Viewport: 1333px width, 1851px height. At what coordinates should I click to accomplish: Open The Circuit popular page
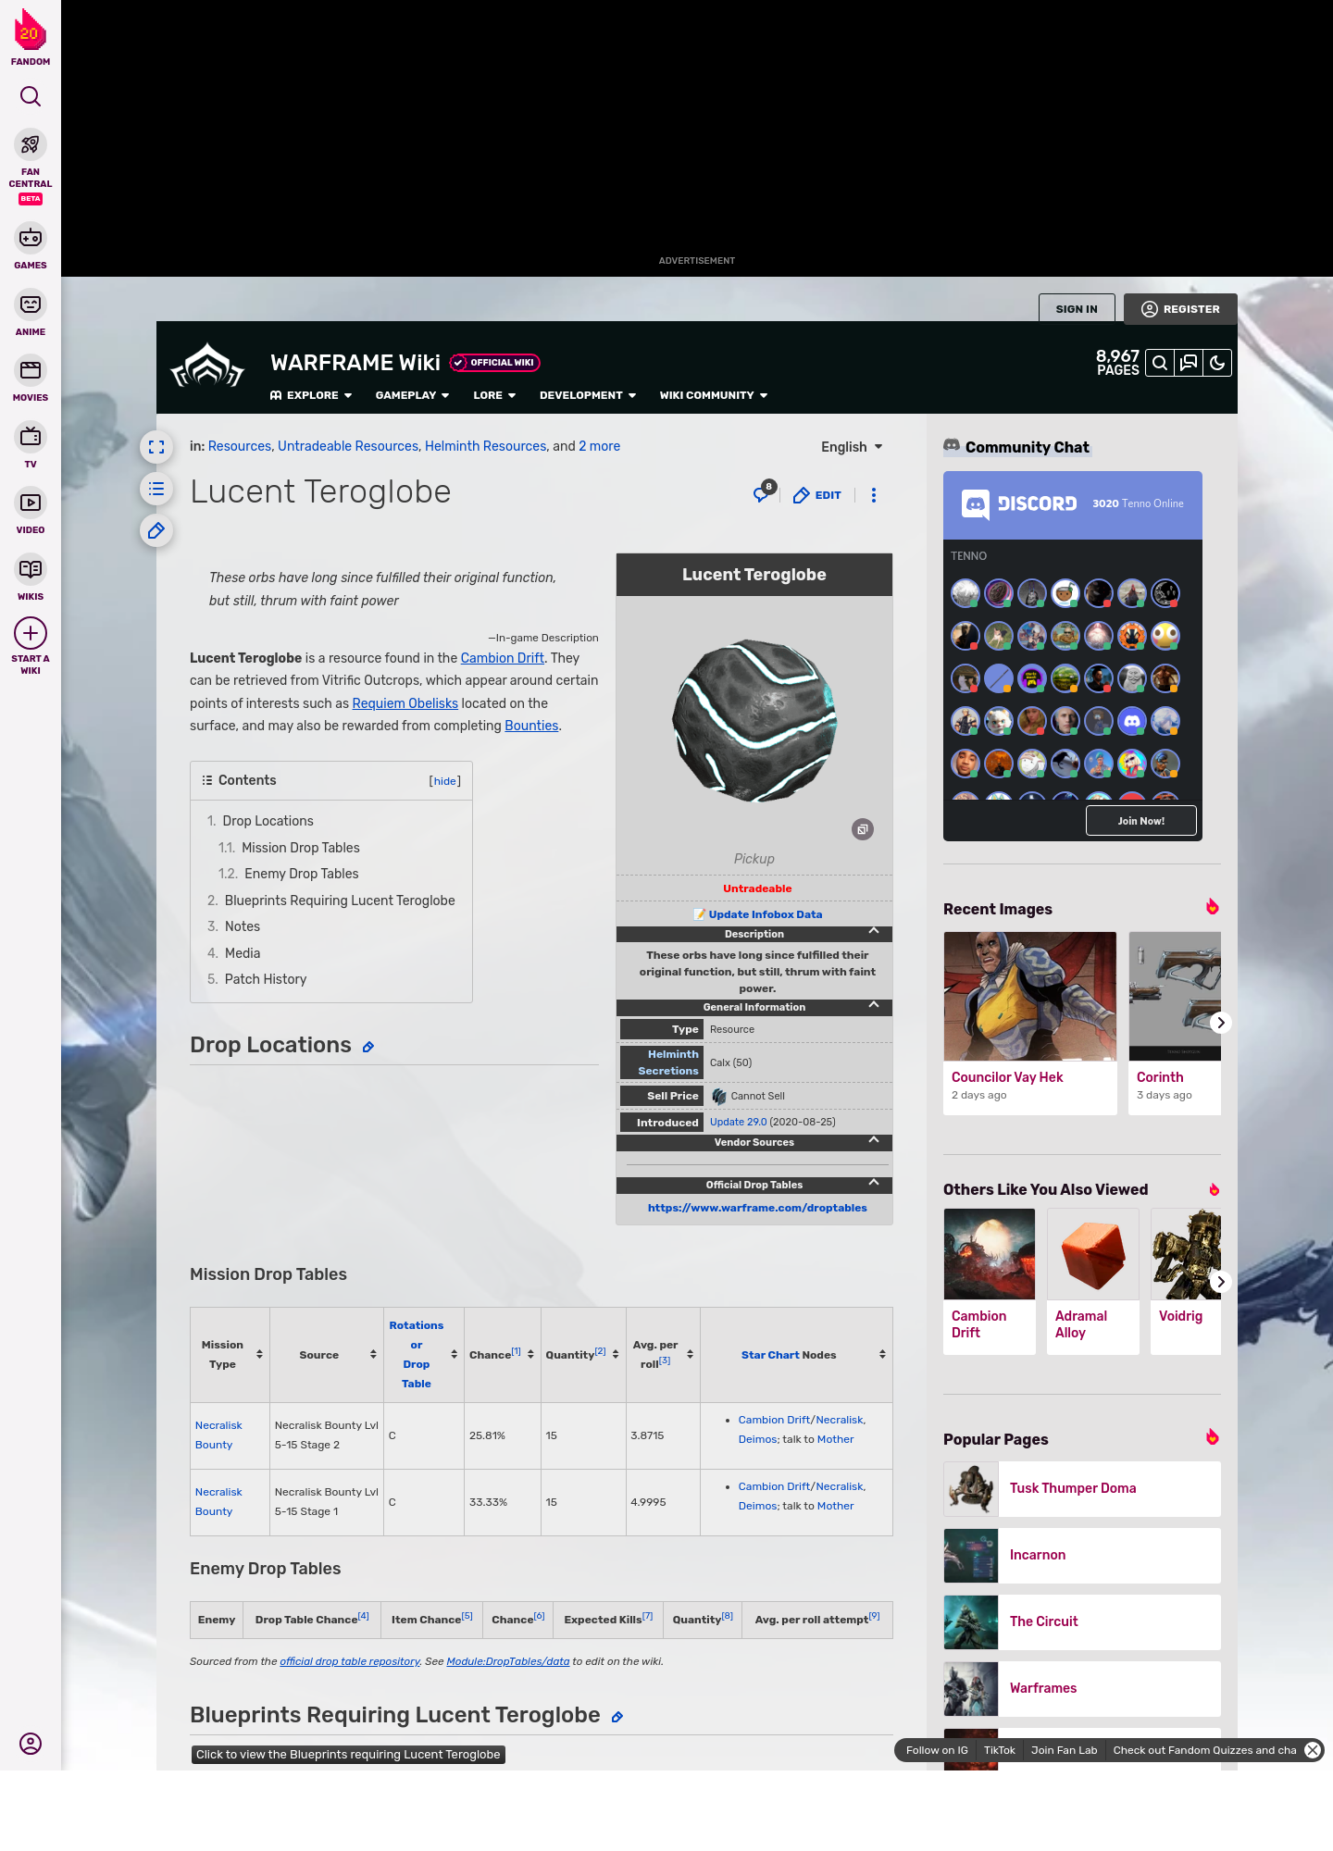click(x=1082, y=1621)
